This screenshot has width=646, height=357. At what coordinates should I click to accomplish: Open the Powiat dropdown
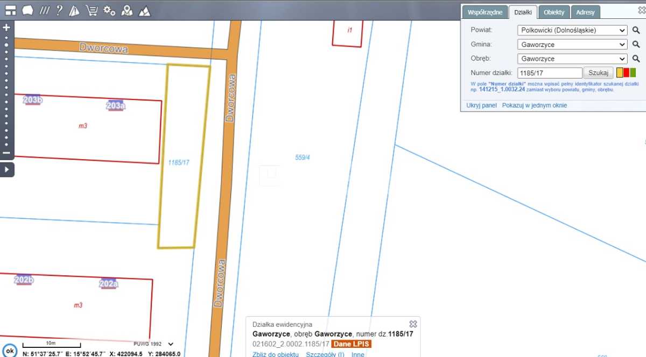click(572, 31)
